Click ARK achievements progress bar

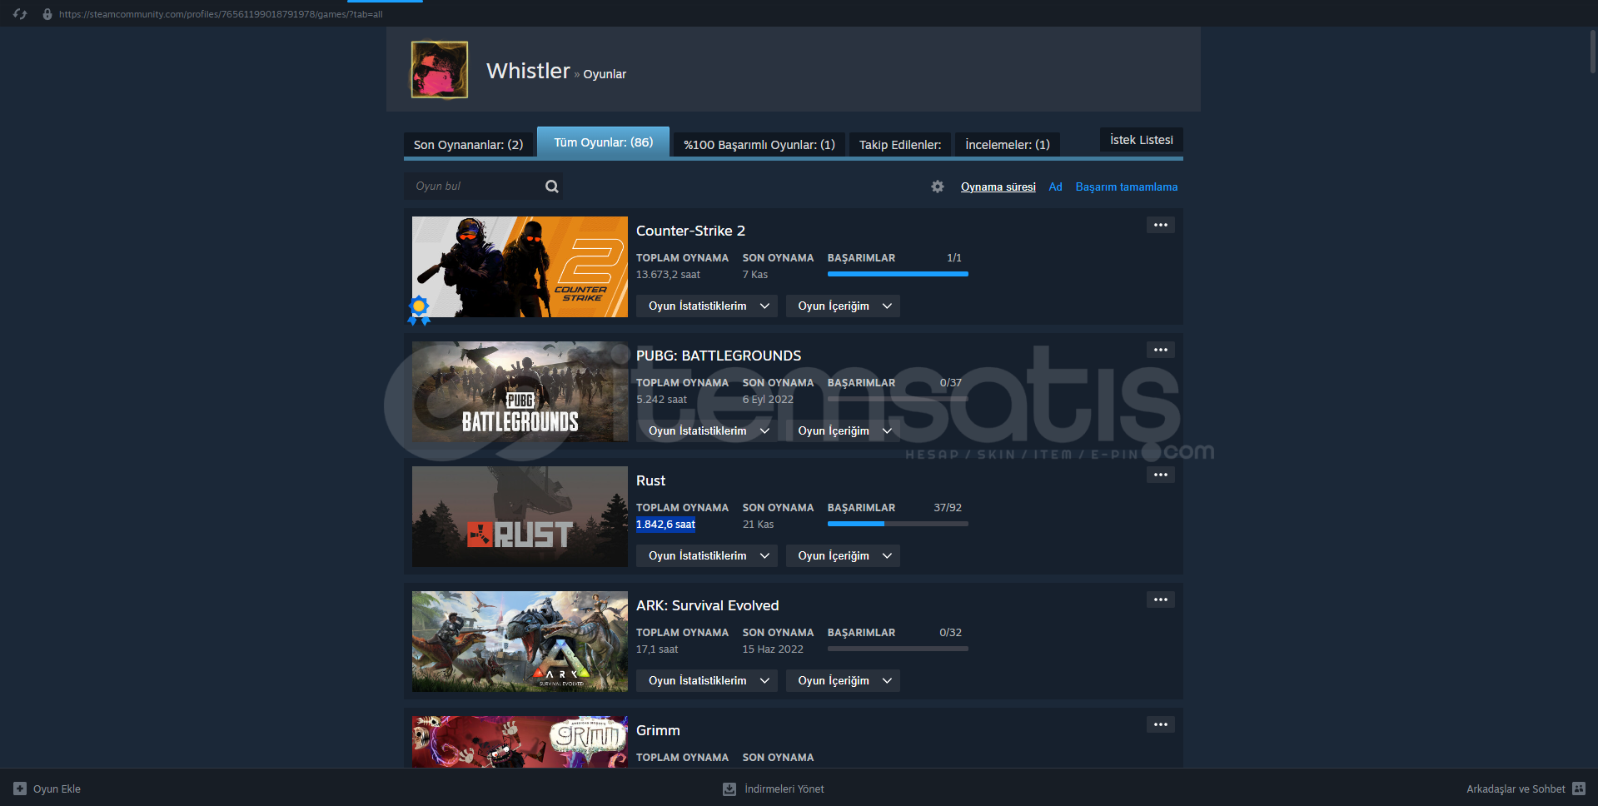click(898, 649)
